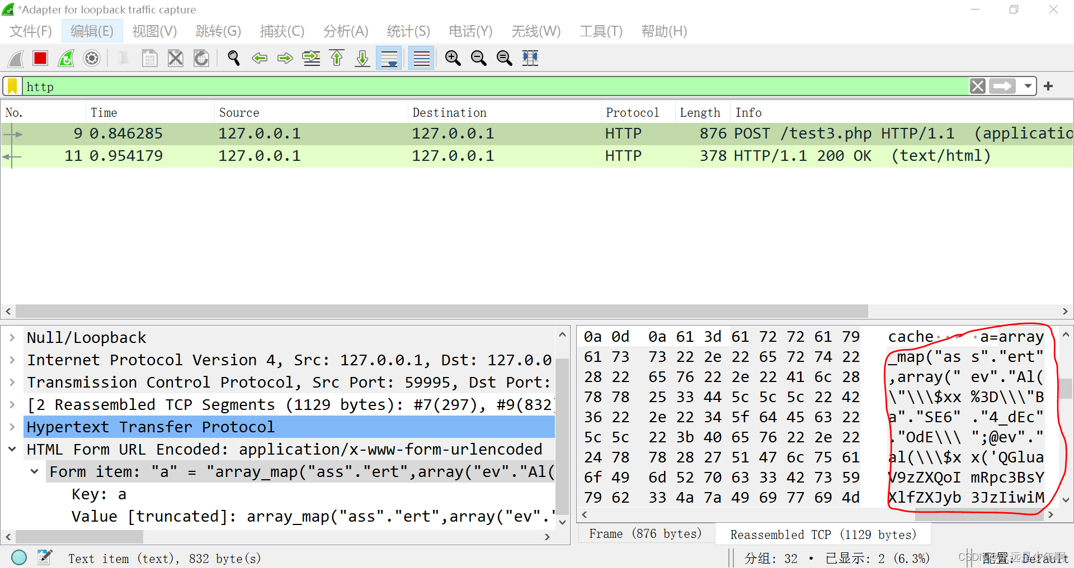Sort packets by Protocol column

point(638,113)
